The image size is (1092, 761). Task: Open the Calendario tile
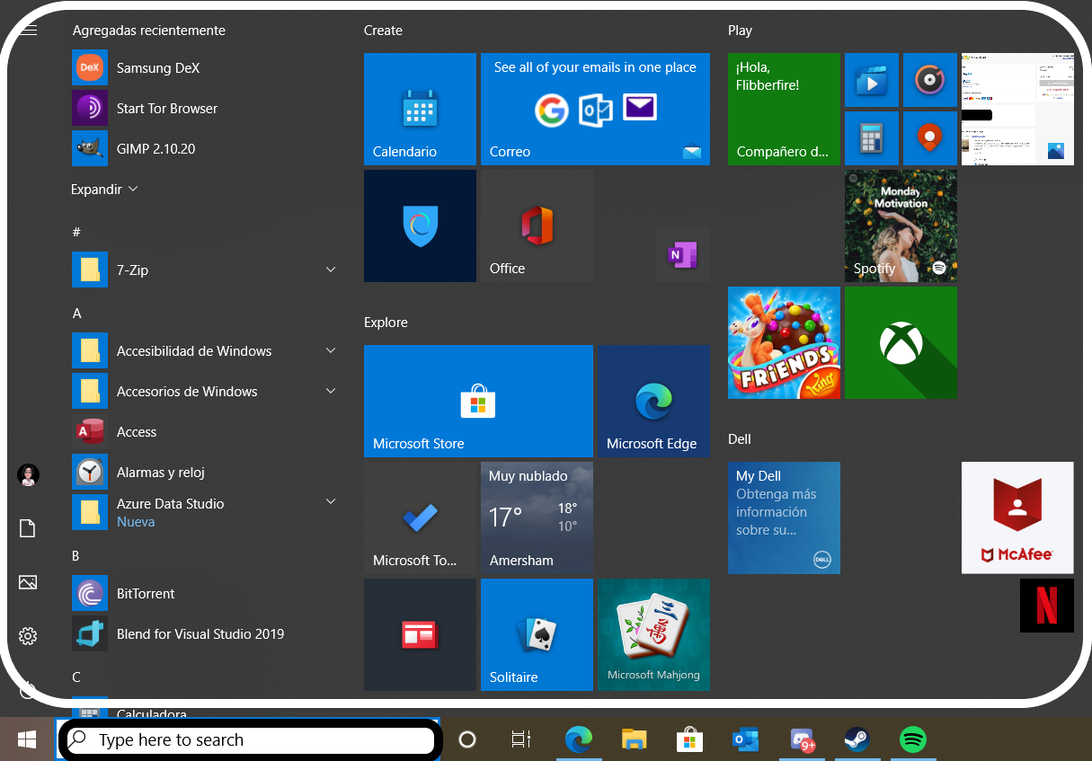coord(420,109)
